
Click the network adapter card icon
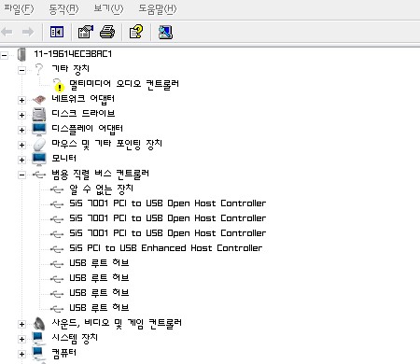(39, 100)
